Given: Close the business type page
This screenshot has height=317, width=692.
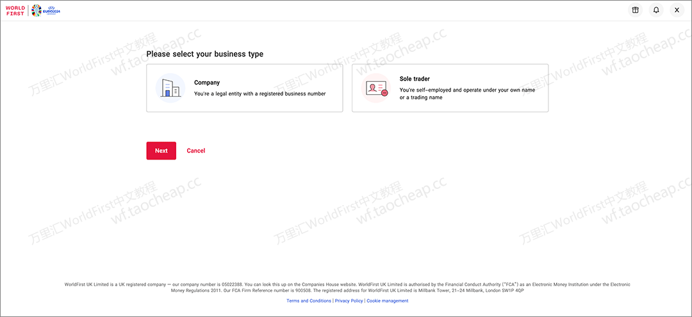Looking at the screenshot, I should point(677,10).
